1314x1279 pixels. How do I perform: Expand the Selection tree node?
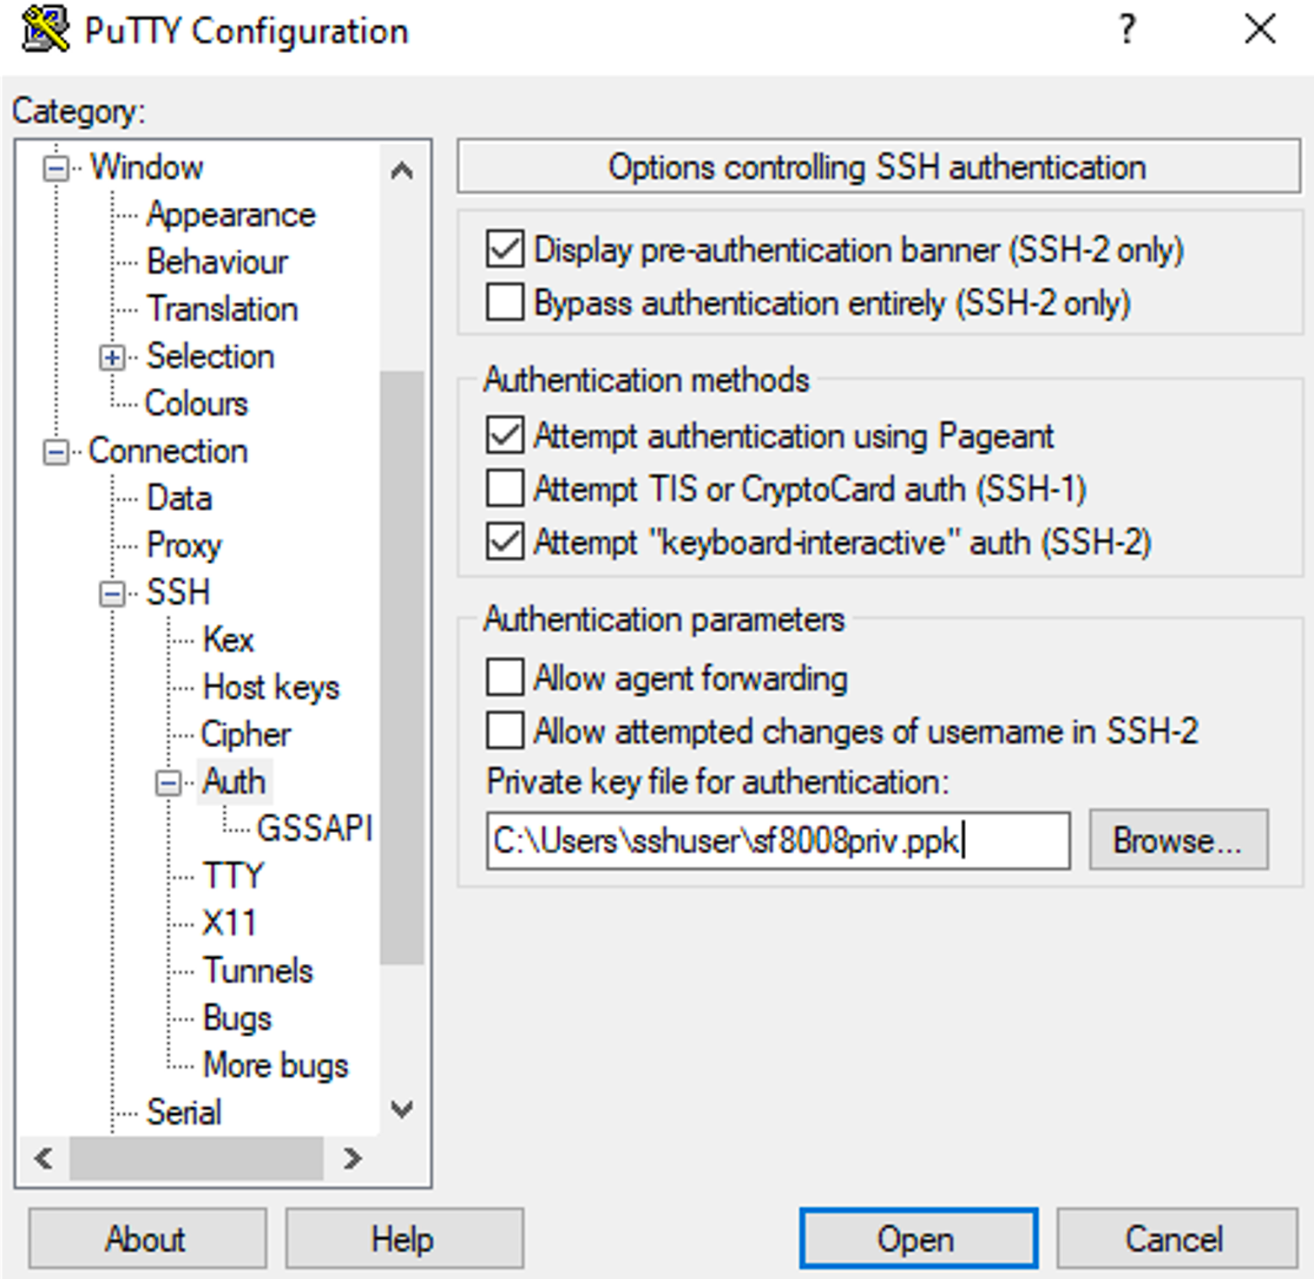(x=112, y=357)
